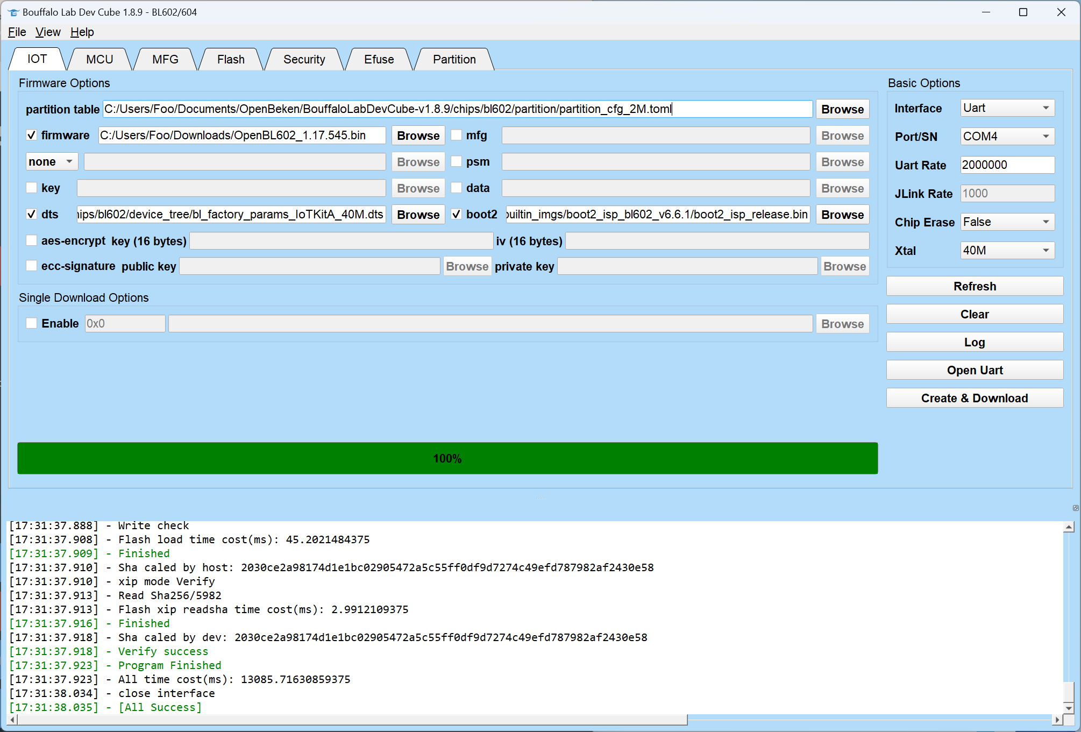Click the 'Sha caled by host' log line

(x=331, y=567)
